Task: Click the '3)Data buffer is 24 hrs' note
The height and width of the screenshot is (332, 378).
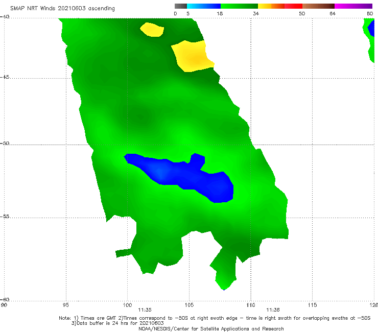Action: click(x=117, y=323)
